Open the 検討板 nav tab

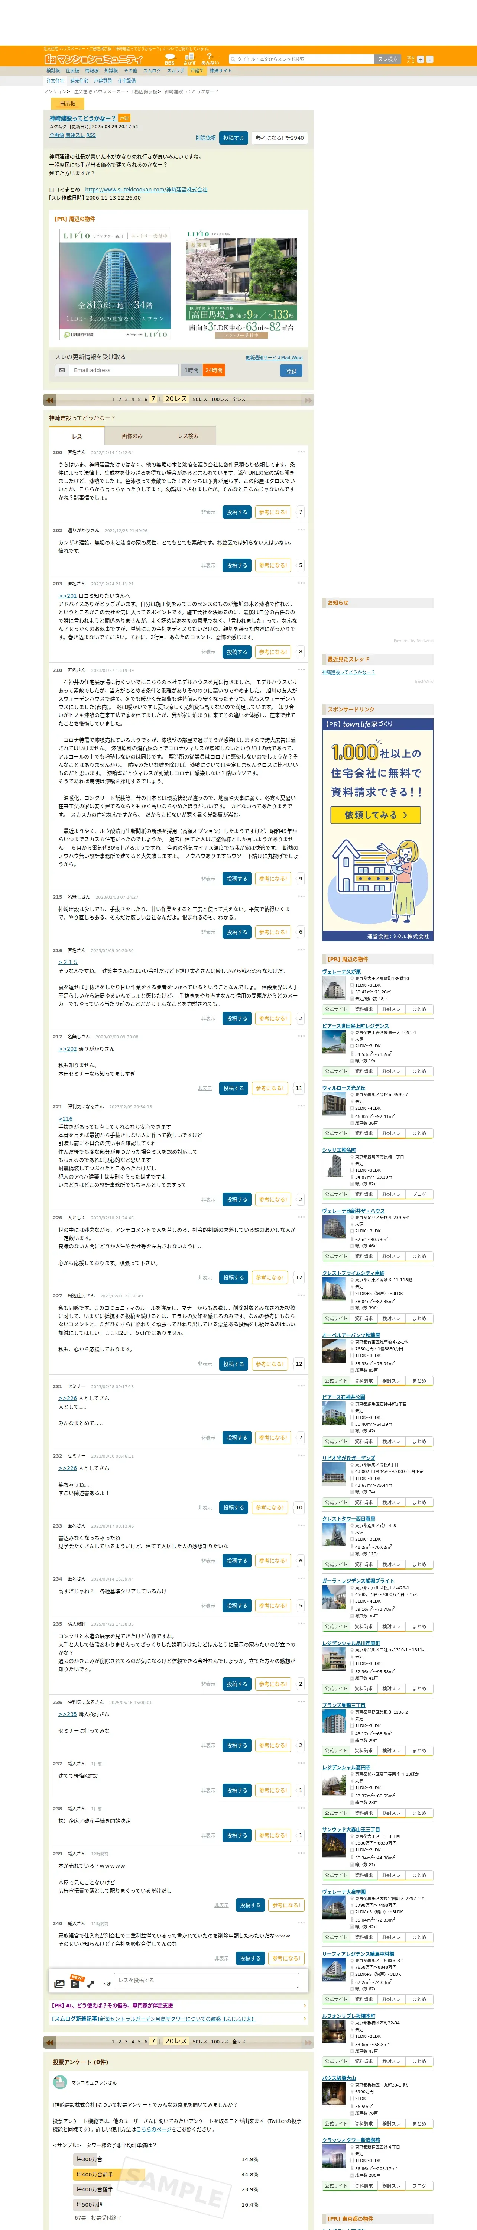point(53,71)
